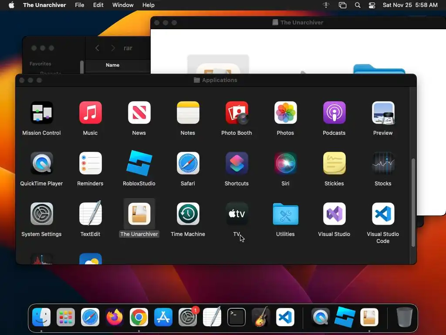
Task: Select the Stocks app icon
Action: pyautogui.click(x=383, y=163)
